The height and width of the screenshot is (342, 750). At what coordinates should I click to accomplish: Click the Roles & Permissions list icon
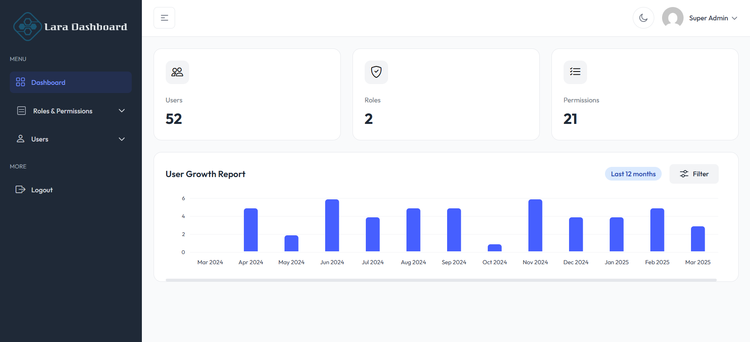pyautogui.click(x=21, y=111)
